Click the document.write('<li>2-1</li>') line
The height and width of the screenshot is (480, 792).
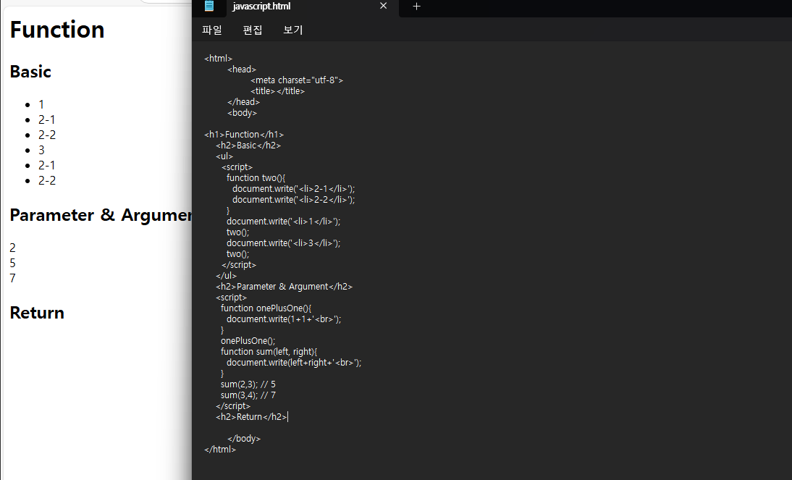coord(293,189)
